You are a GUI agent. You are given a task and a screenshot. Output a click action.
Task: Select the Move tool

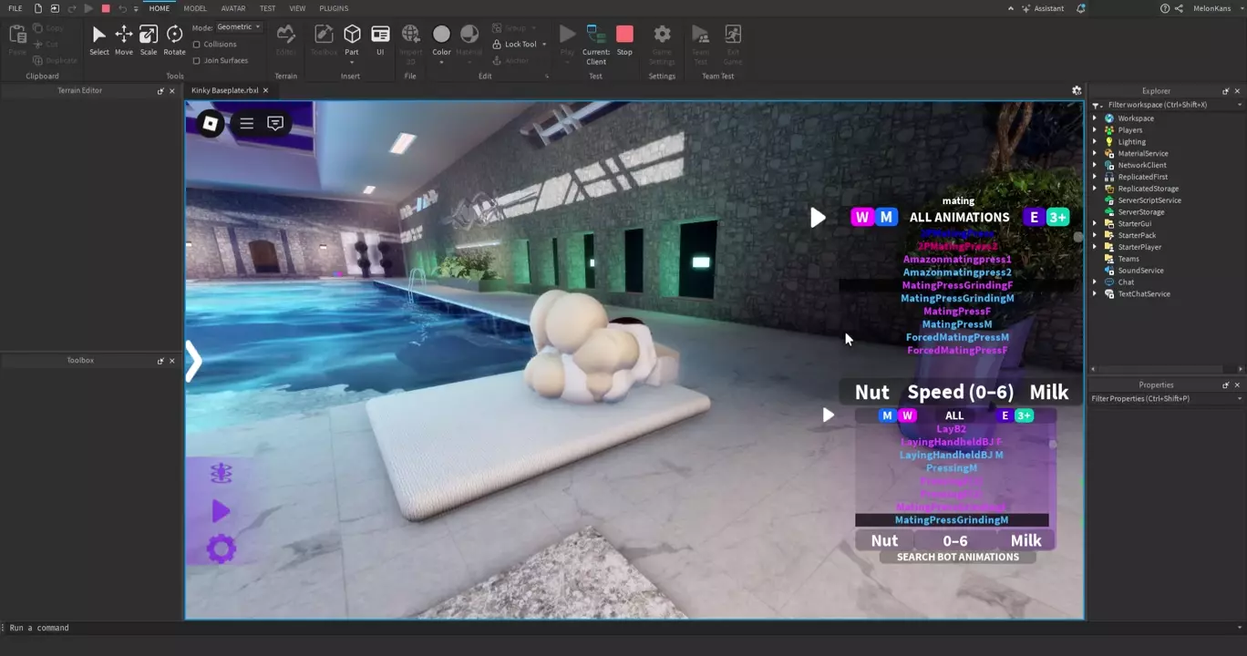click(x=123, y=39)
